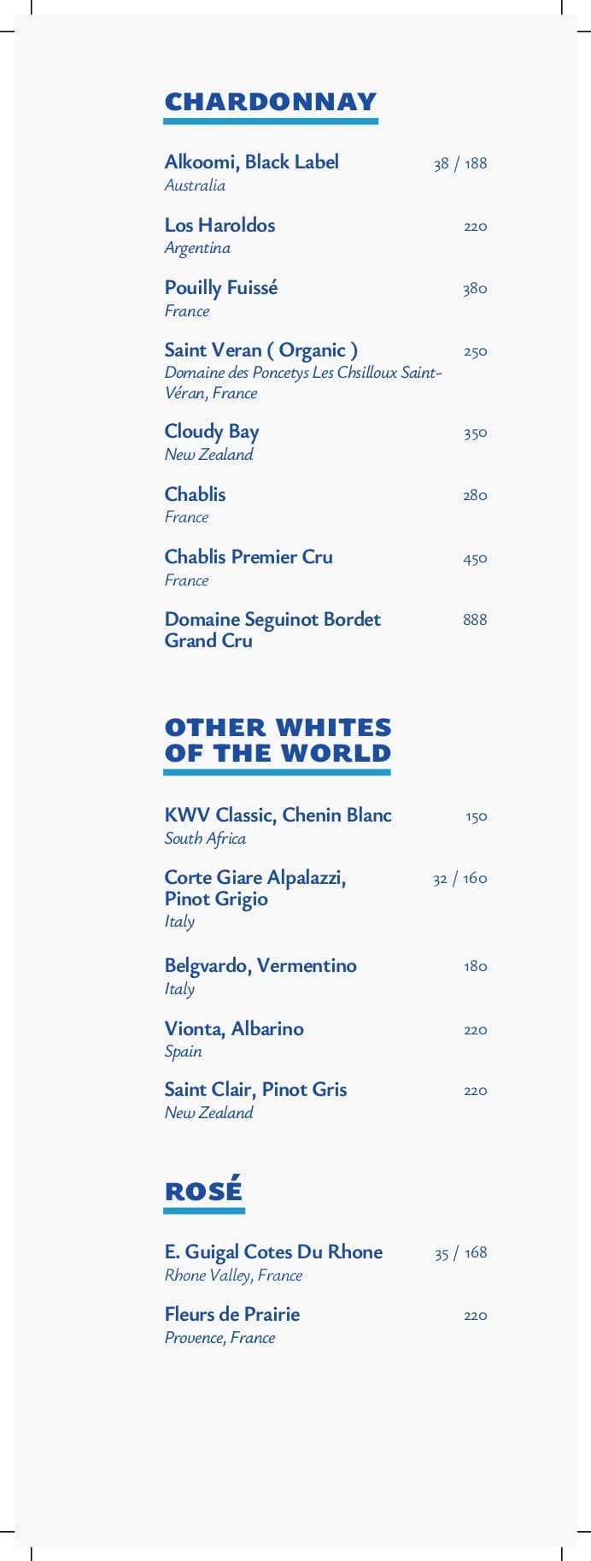The height and width of the screenshot is (1561, 591).
Task: Click Chablis Premier Cru item
Action: tap(248, 557)
